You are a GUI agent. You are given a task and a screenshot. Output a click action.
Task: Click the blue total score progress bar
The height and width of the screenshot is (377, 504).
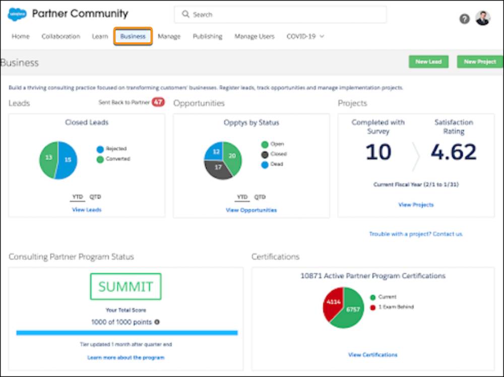[x=127, y=333]
